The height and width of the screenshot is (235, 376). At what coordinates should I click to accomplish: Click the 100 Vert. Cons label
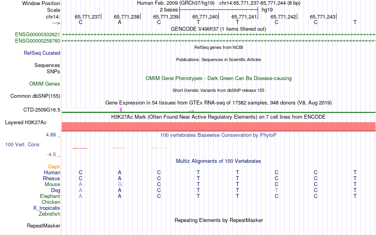[22, 144]
